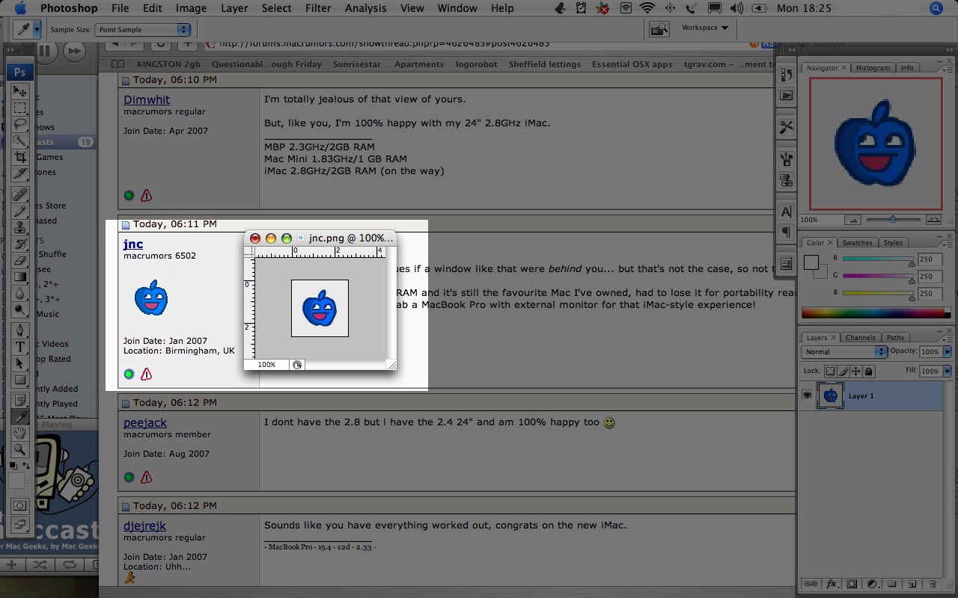Screen dimensions: 958x598
Task: Switch to the Histogram tab
Action: click(x=873, y=67)
